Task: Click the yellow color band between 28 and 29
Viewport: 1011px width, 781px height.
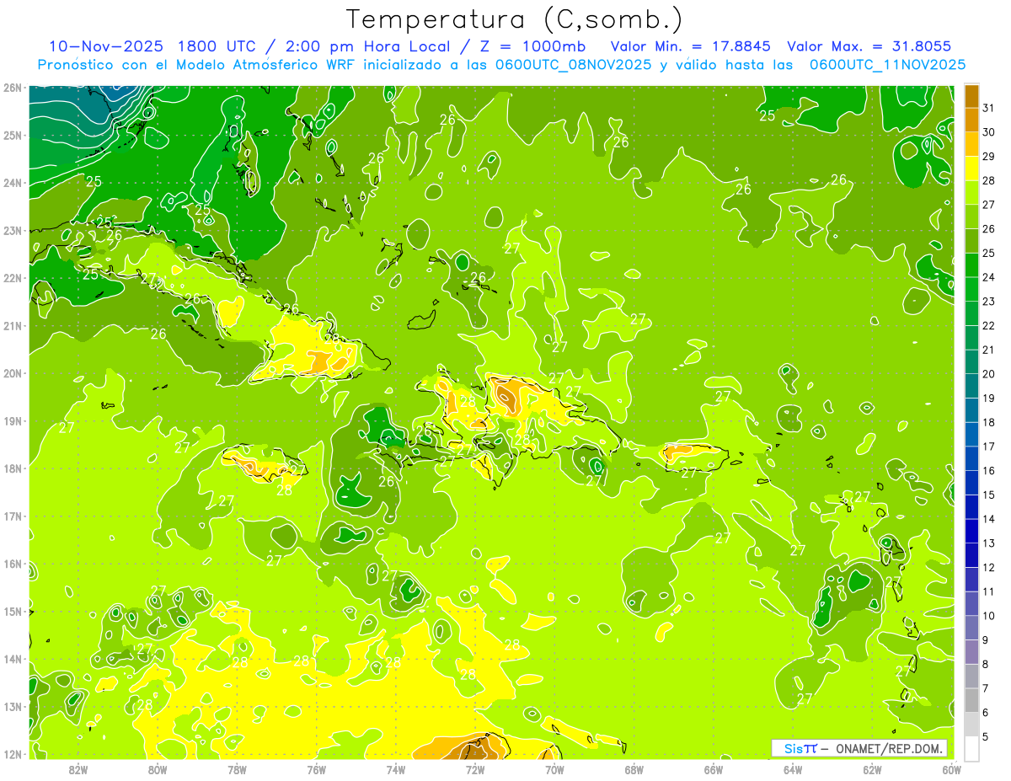Action: 971,169
